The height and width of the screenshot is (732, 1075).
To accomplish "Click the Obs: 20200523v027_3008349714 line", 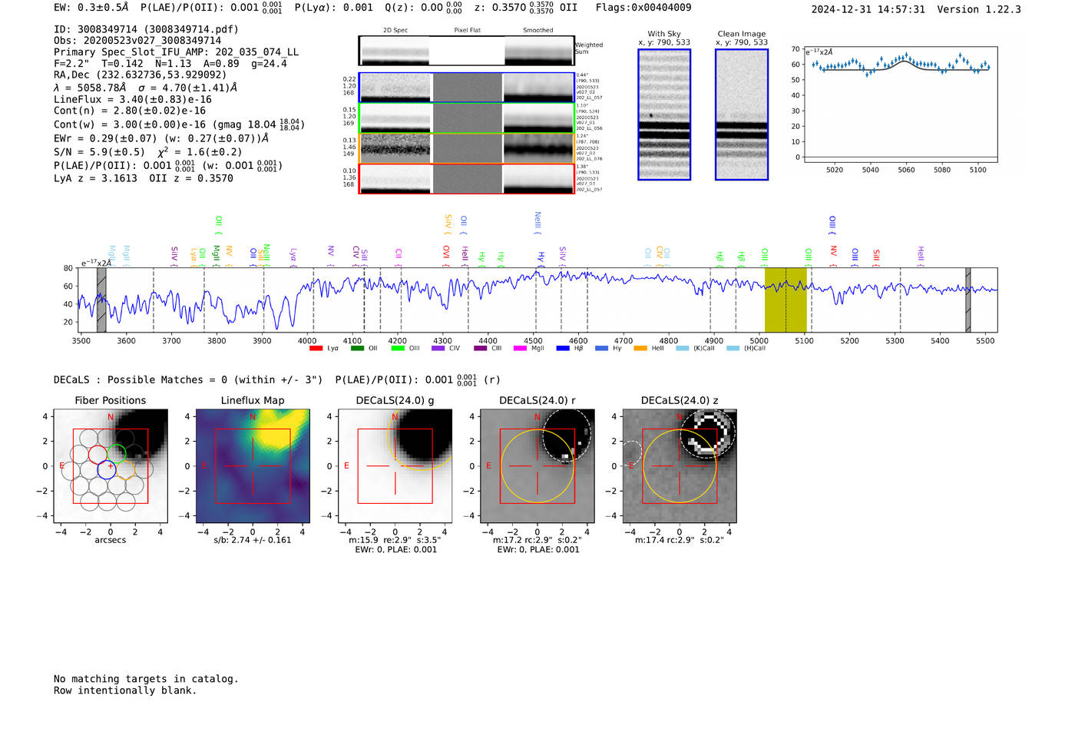I will [137, 41].
